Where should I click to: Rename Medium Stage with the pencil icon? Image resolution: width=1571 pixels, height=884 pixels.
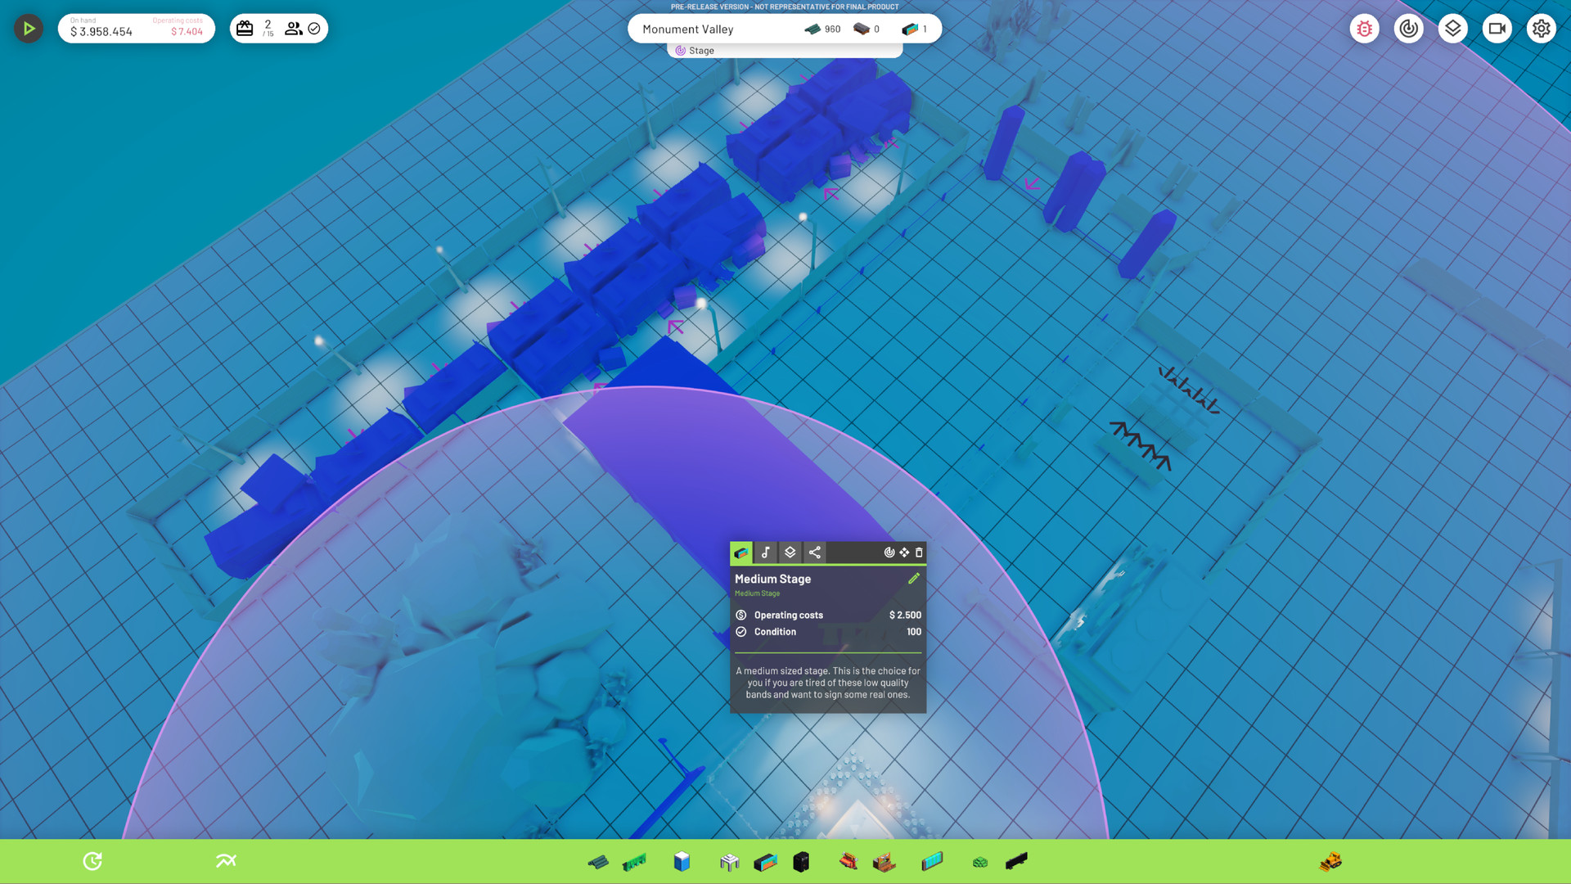(914, 579)
